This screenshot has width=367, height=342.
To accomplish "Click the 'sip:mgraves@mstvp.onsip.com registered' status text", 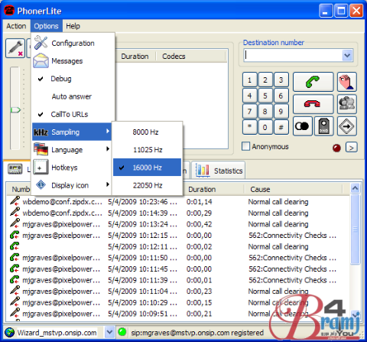I will click(197, 333).
